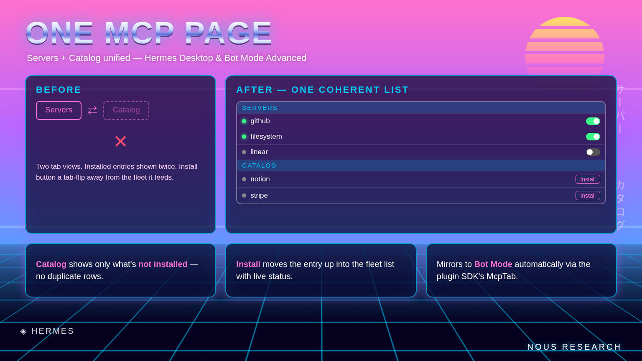Select the linear row in server list
The width and height of the screenshot is (642, 361).
(421, 152)
